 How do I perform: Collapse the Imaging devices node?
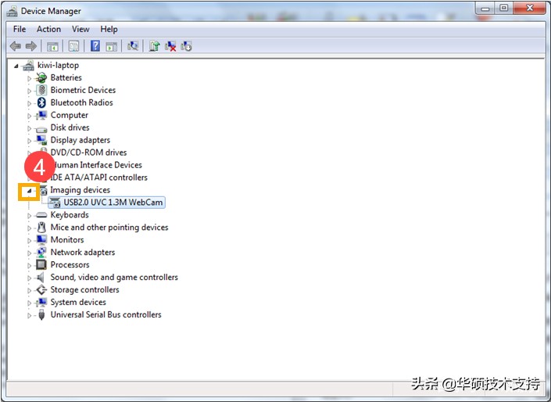30,191
